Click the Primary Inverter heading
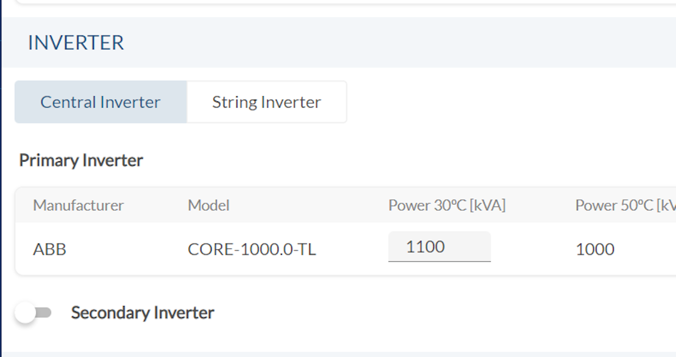 [81, 160]
